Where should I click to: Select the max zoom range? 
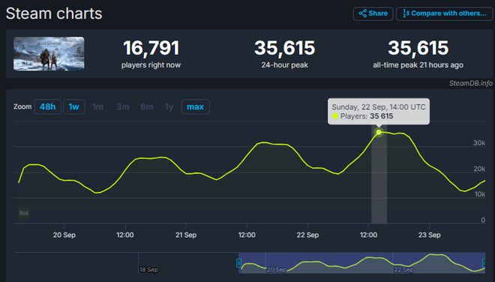(x=196, y=106)
